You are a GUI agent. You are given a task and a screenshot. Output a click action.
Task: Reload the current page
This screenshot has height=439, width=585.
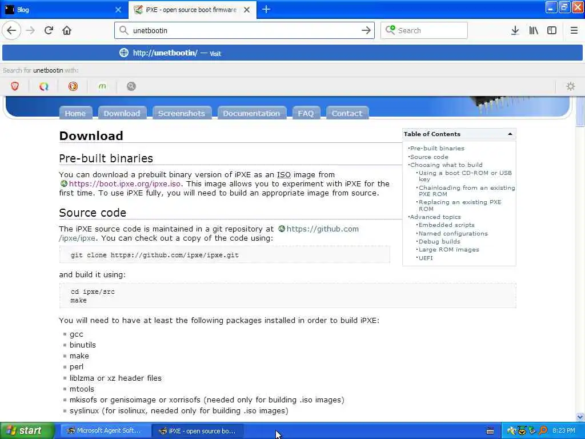[x=49, y=30]
